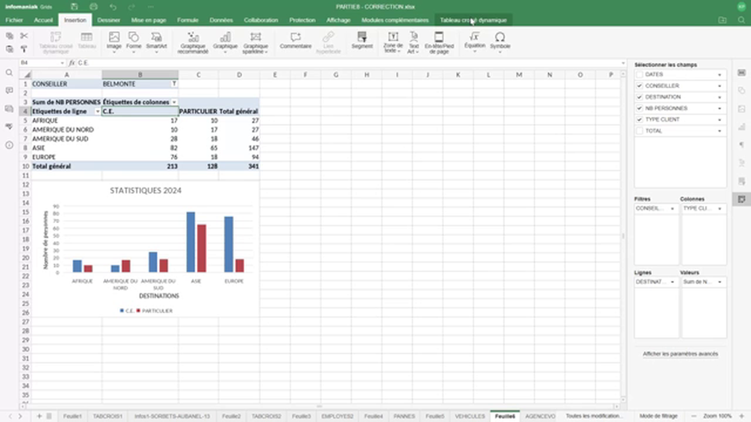Select the VEHICULES sheet tab
The image size is (751, 422).
tap(470, 416)
